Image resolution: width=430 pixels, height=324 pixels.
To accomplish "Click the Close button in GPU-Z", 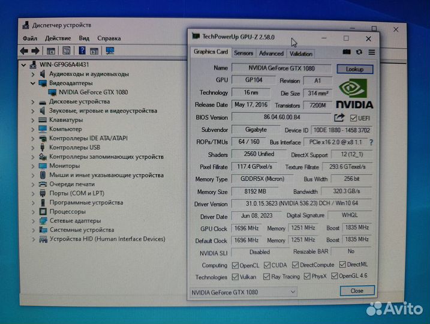I will (357, 290).
